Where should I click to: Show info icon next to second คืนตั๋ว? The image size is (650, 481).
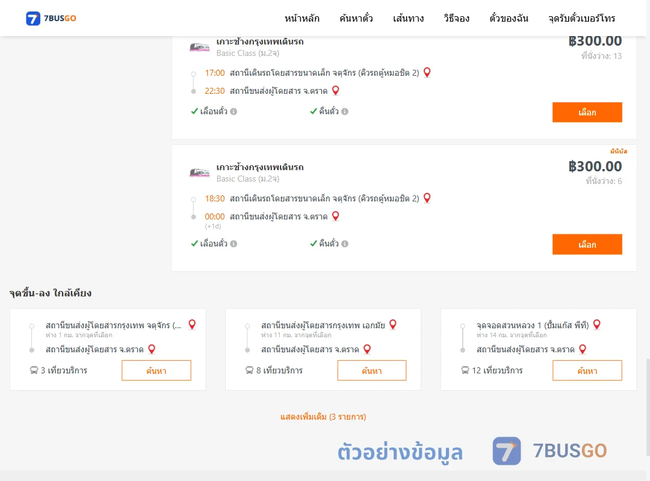point(345,244)
